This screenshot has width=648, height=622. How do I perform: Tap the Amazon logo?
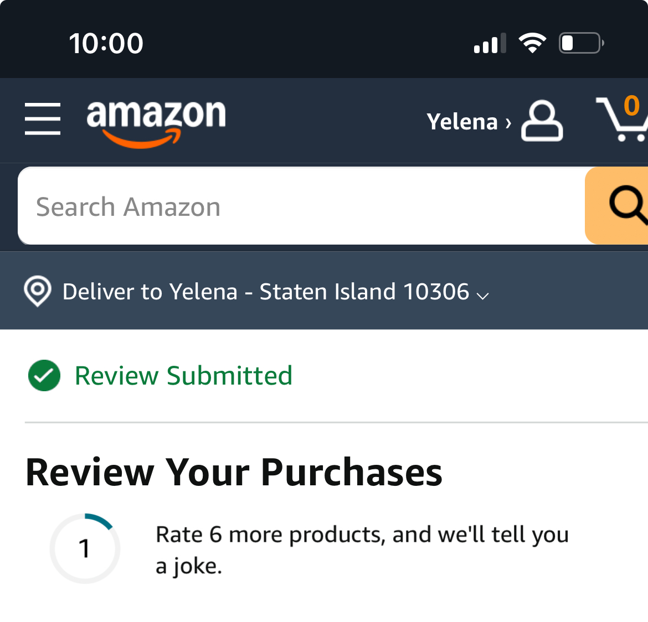coord(156,123)
